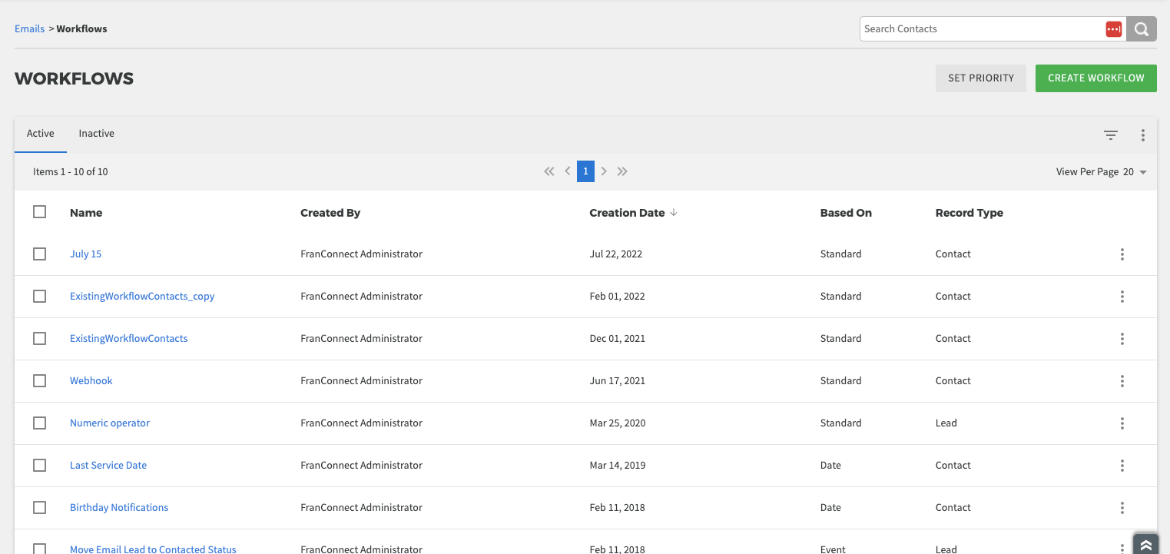Open the Last Service Date workflow
Screen dimensions: 1170x554
(108, 466)
